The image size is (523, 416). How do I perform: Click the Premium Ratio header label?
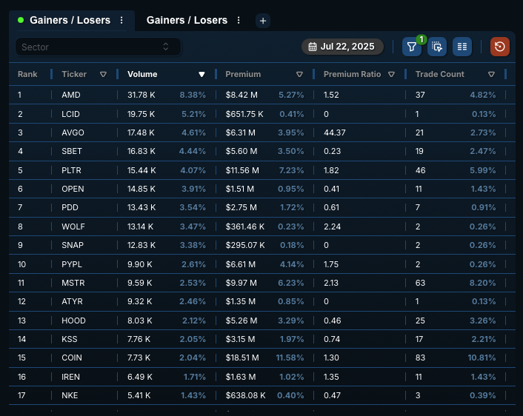pyautogui.click(x=352, y=74)
